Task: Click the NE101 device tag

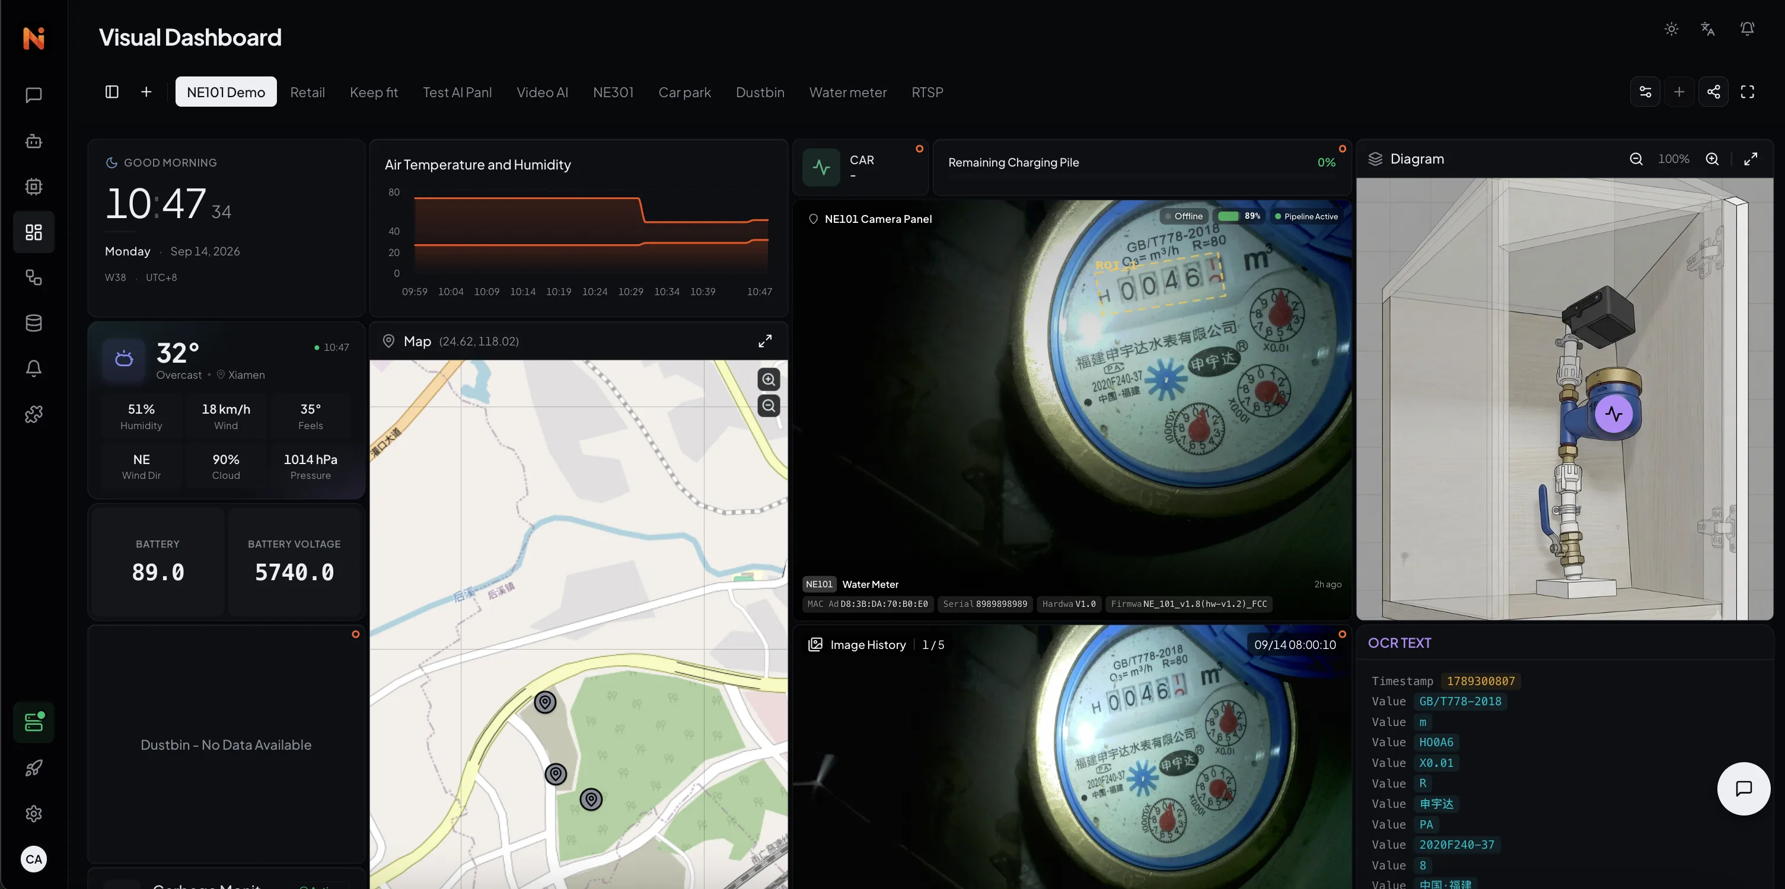Action: click(x=819, y=584)
